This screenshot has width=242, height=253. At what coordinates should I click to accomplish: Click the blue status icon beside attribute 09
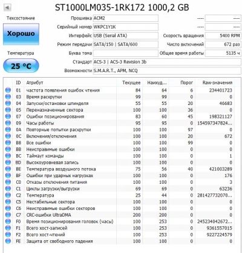[8, 123]
